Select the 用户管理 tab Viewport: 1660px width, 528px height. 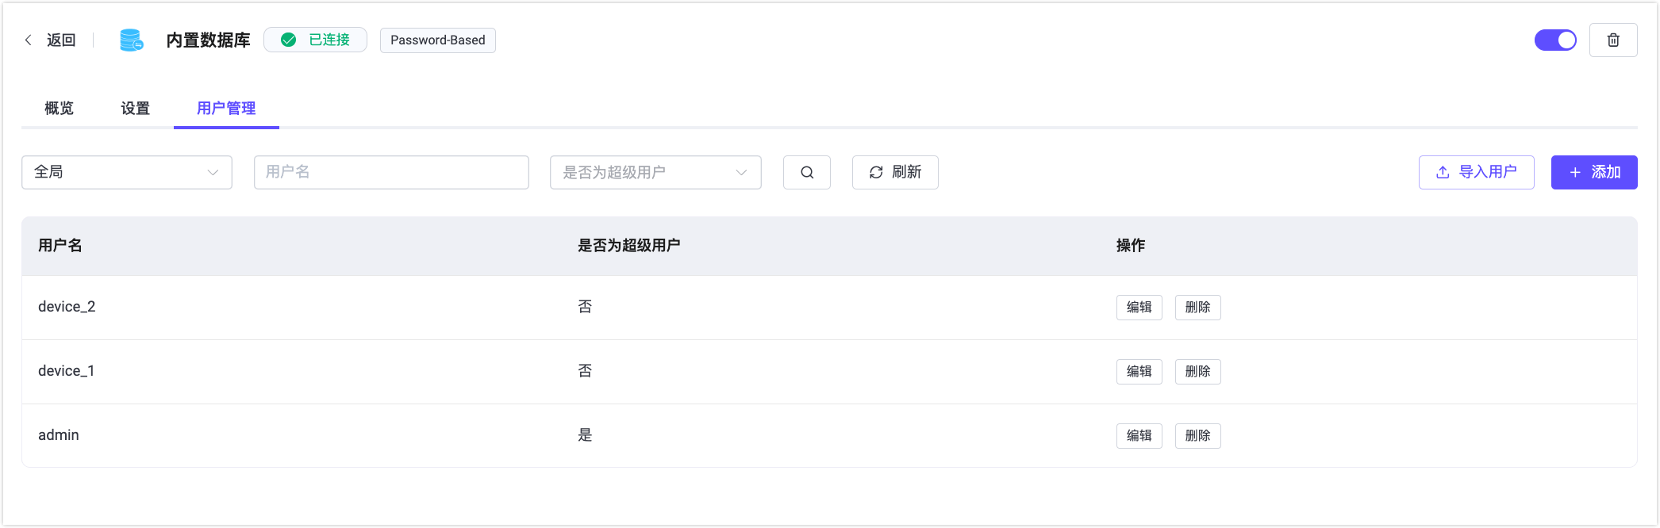click(x=226, y=109)
